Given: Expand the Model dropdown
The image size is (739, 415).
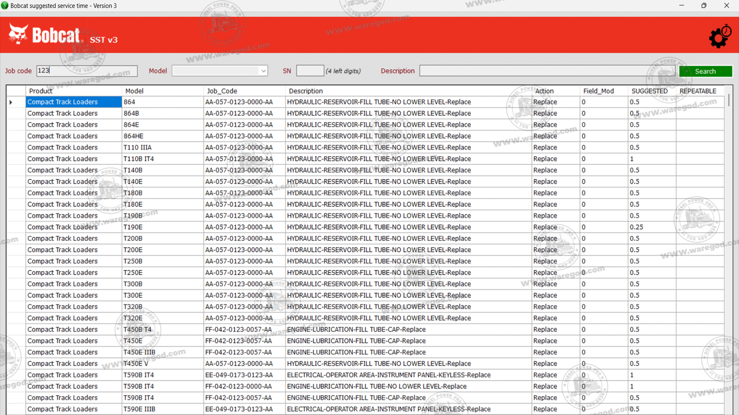Looking at the screenshot, I should [263, 71].
